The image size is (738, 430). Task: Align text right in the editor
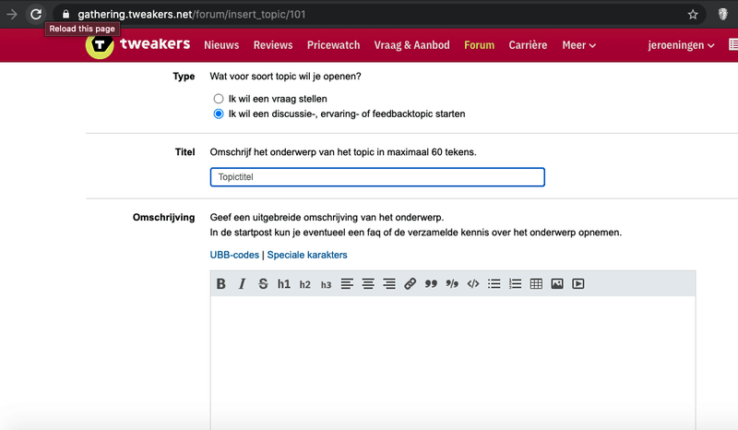[x=389, y=283]
